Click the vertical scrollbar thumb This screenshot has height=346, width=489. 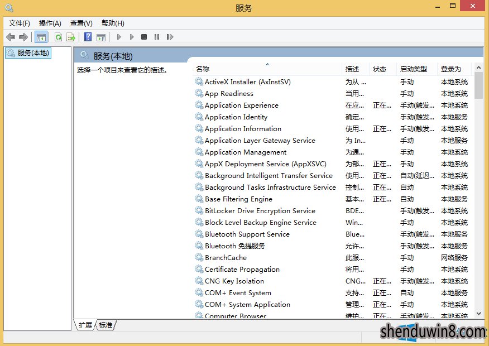point(478,85)
